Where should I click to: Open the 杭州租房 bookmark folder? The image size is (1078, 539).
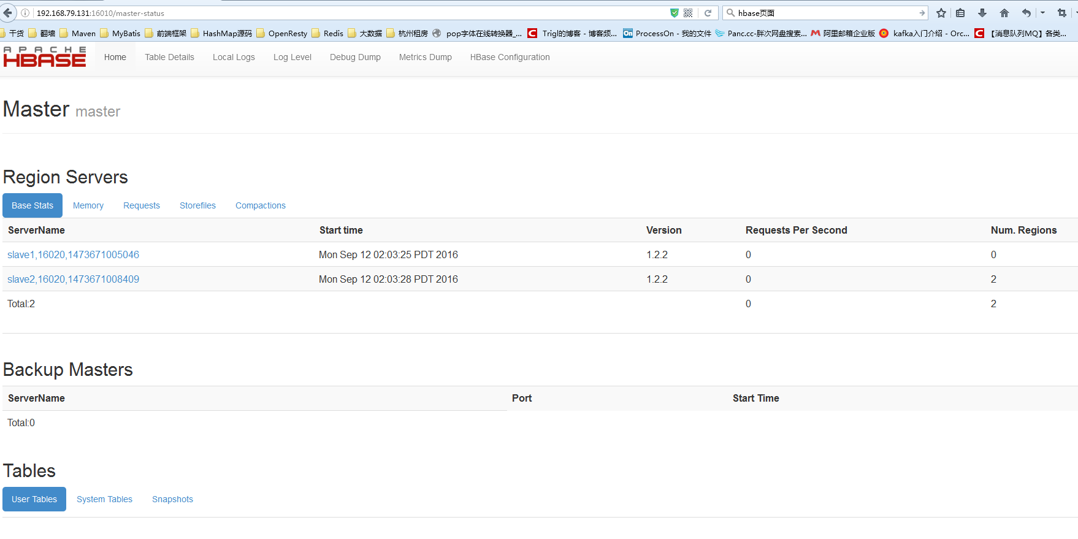point(407,33)
